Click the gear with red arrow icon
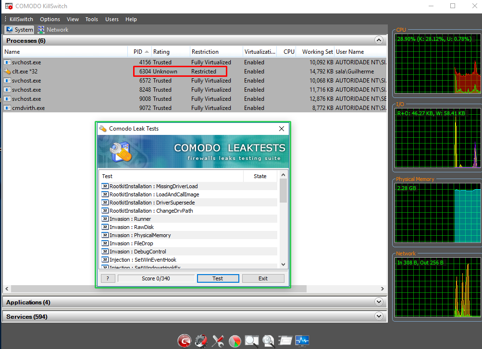Viewport: 482px width, 349px height. (201, 341)
